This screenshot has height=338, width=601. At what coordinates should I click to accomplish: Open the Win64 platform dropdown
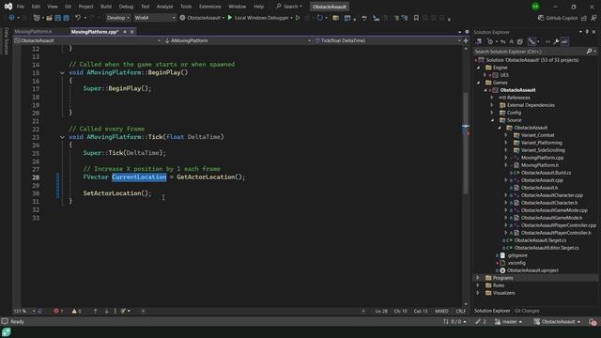(x=154, y=18)
